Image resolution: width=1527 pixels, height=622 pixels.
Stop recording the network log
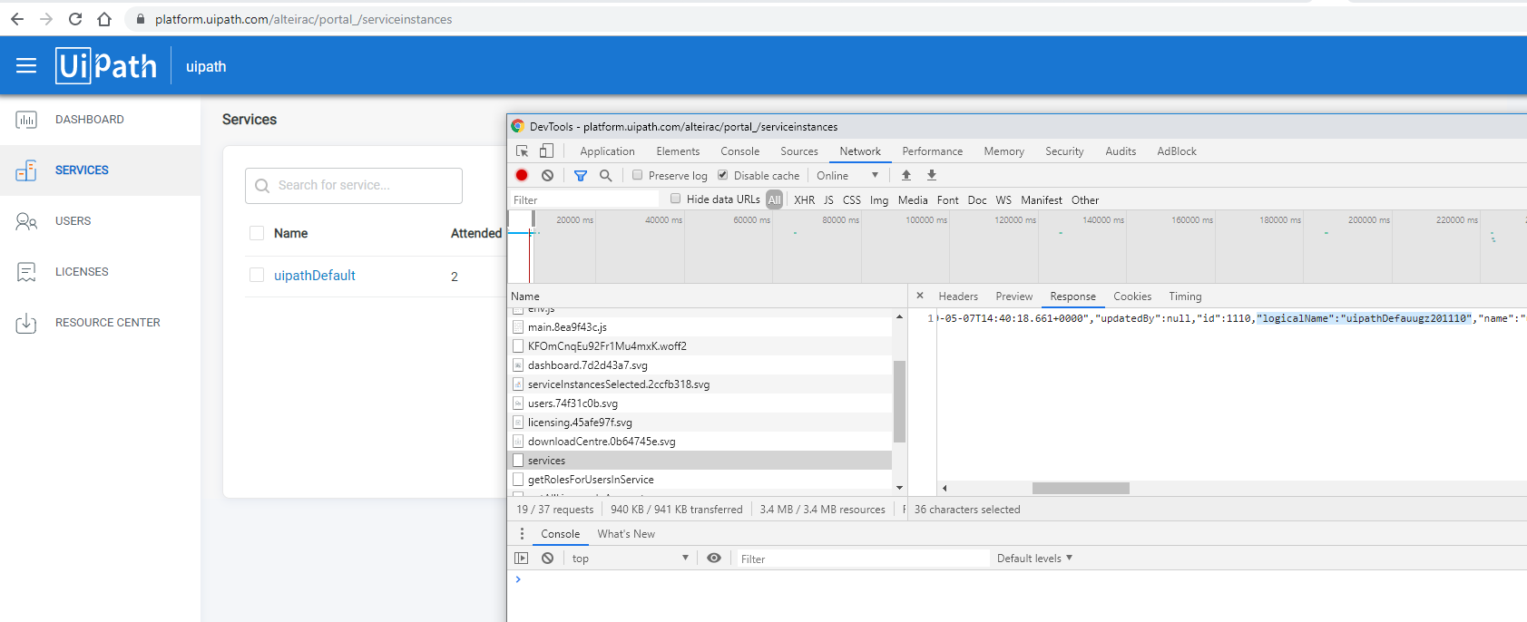pos(522,176)
